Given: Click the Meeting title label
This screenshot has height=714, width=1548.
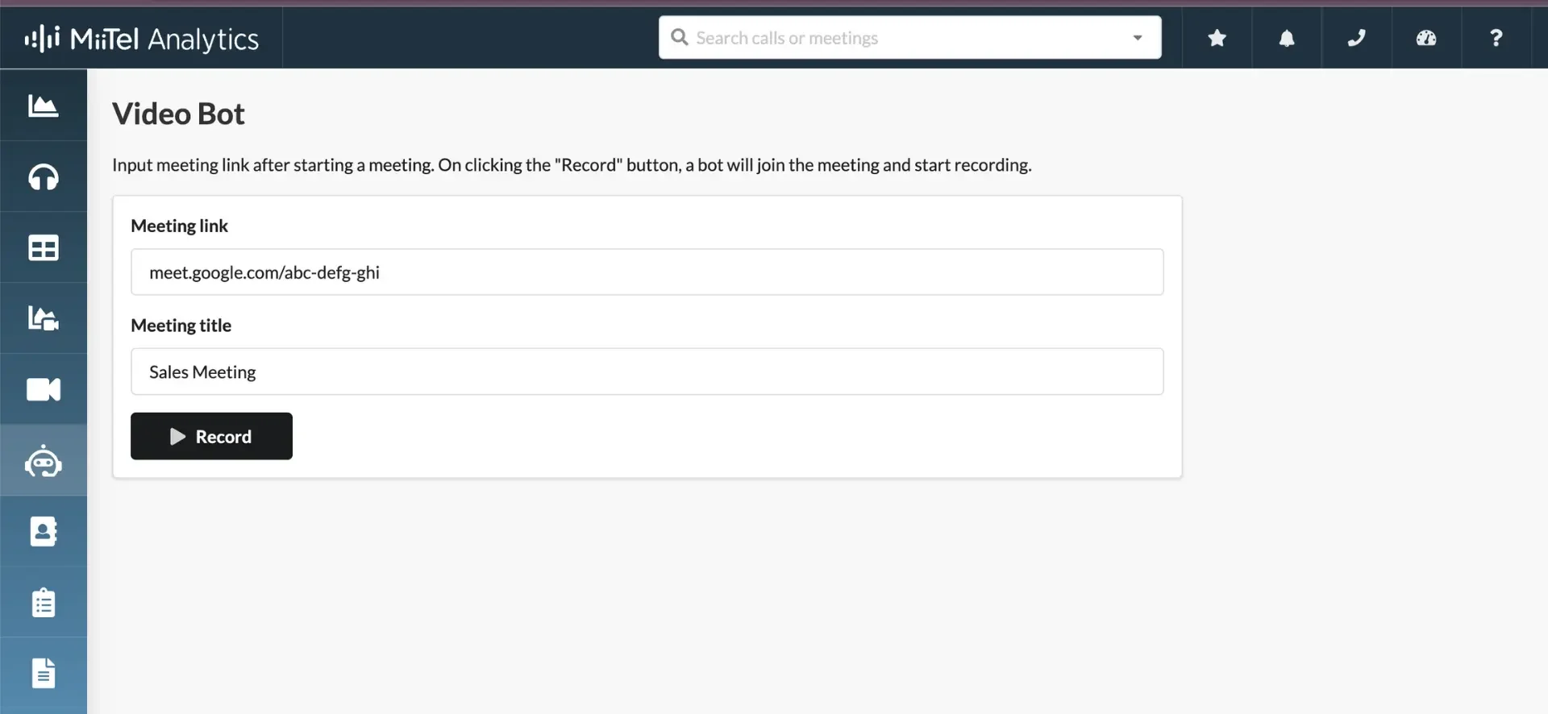Looking at the screenshot, I should pyautogui.click(x=181, y=326).
